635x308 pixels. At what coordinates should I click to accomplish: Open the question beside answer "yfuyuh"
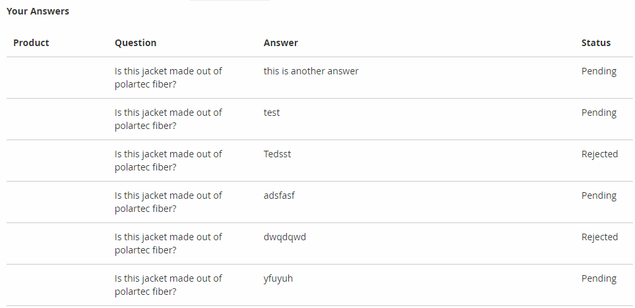(168, 284)
